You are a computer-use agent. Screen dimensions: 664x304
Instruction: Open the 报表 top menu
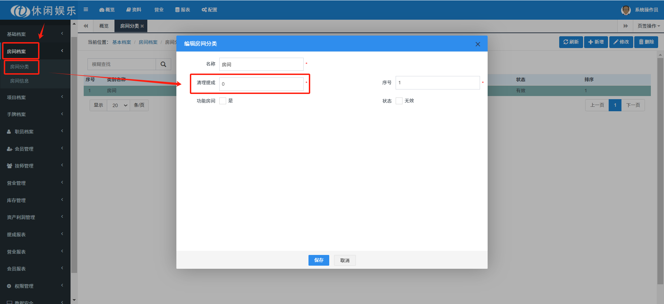coord(183,10)
